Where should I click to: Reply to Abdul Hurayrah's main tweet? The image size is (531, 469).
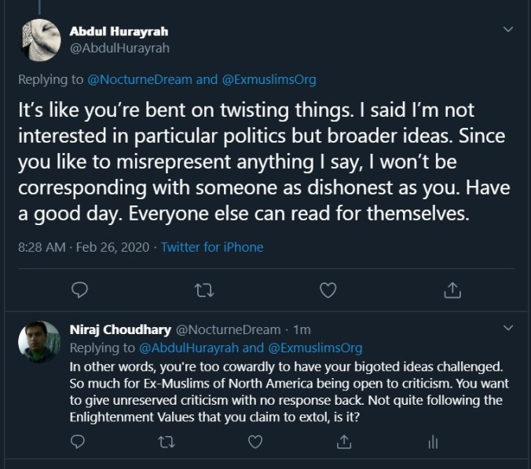pos(79,290)
